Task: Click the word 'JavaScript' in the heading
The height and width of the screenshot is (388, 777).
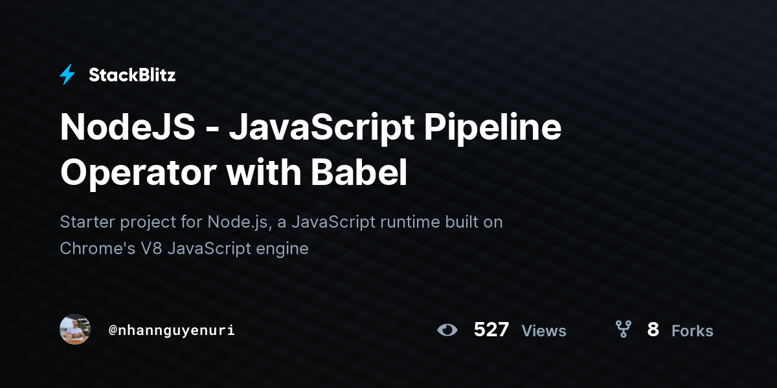Action: pyautogui.click(x=322, y=127)
